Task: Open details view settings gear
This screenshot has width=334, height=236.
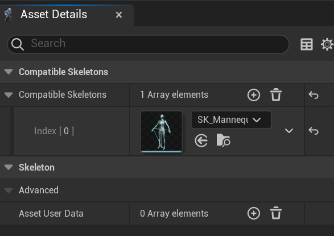Action: (327, 44)
